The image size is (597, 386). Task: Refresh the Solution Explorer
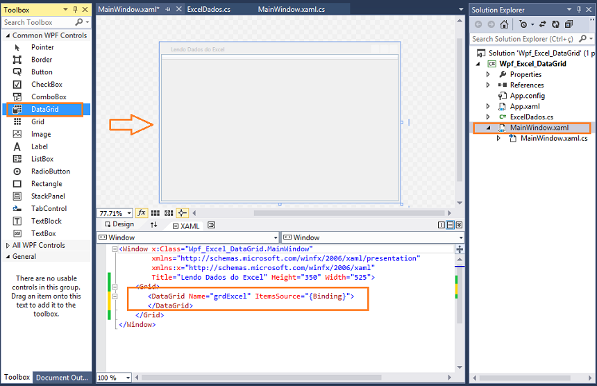(x=556, y=24)
